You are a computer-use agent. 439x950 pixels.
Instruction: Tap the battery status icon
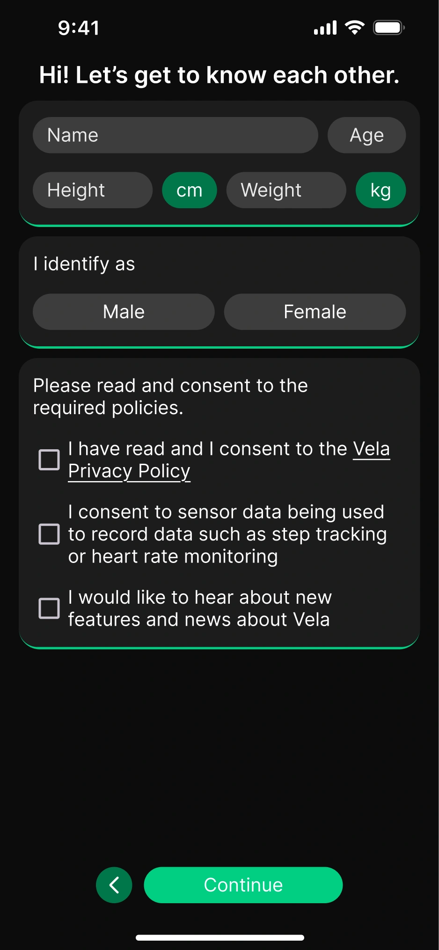click(388, 28)
